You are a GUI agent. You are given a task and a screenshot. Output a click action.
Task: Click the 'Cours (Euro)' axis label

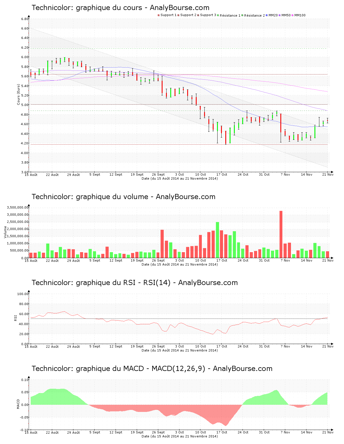(18, 95)
